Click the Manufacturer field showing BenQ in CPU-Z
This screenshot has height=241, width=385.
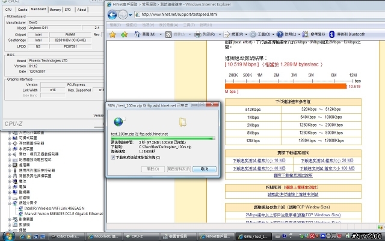click(66, 22)
